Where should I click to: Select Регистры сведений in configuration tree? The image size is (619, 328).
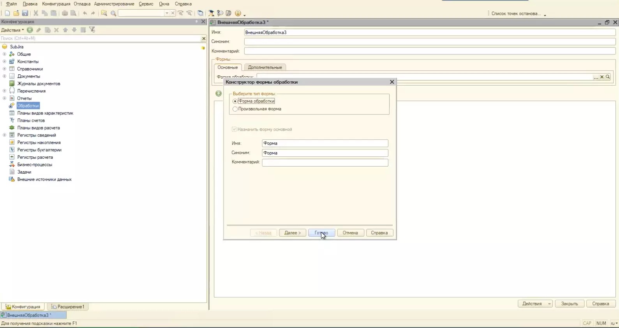click(37, 135)
